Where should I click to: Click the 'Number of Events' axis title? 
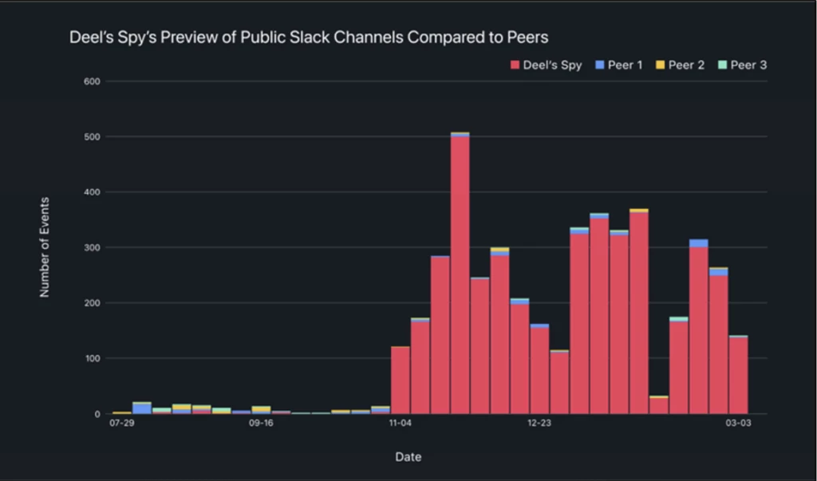pyautogui.click(x=45, y=247)
